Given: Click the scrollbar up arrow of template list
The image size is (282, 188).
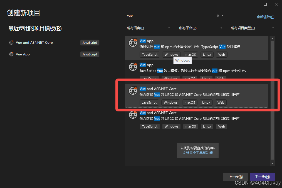Looking at the screenshot, I should [x=272, y=38].
